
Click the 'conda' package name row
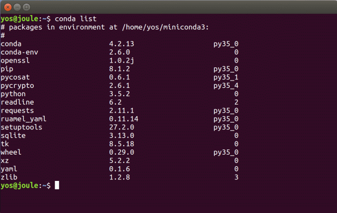pos(12,44)
